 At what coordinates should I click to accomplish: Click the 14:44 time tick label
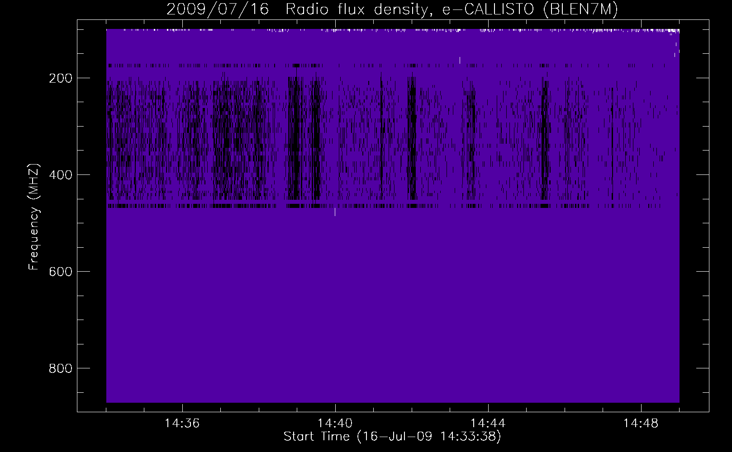pos(488,424)
